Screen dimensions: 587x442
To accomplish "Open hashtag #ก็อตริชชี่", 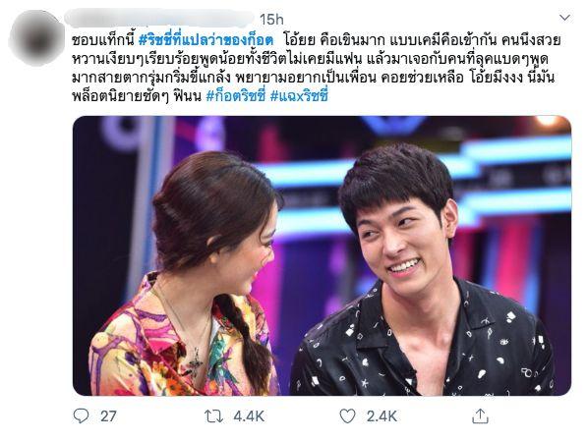I will coord(236,96).
